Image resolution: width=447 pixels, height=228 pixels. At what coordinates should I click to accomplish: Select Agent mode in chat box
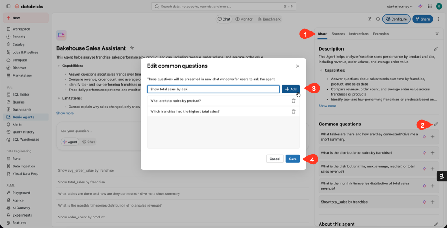[70, 142]
